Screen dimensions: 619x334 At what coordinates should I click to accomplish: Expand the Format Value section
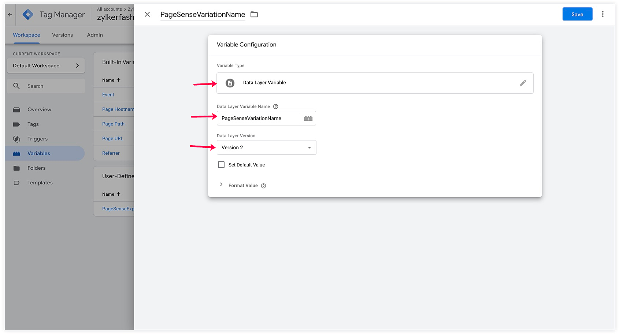221,185
